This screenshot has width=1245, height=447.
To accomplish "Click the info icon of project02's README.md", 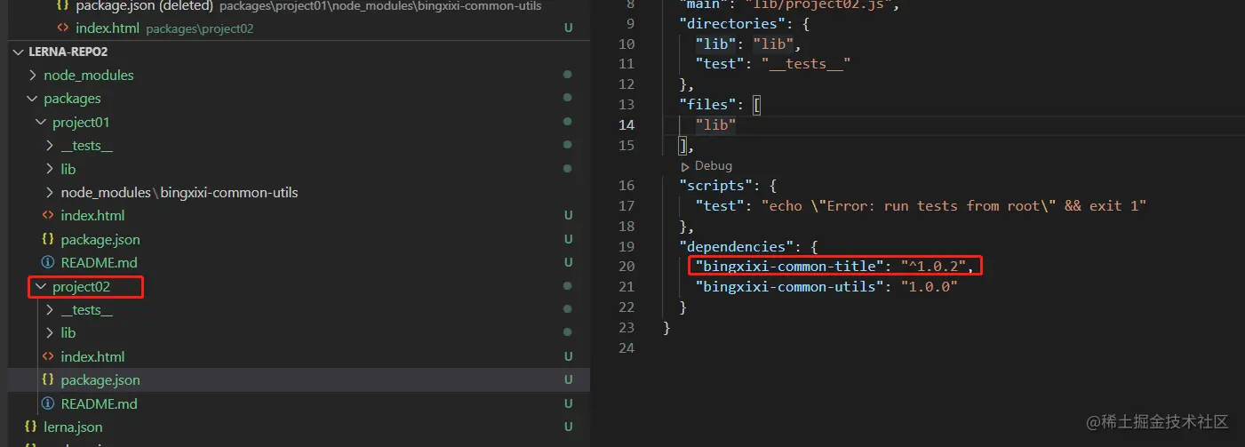I will [48, 403].
